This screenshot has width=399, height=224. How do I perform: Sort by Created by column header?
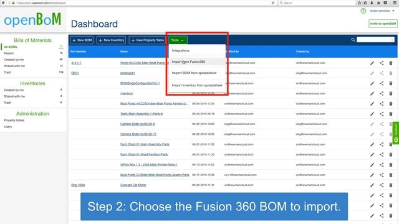(x=302, y=52)
